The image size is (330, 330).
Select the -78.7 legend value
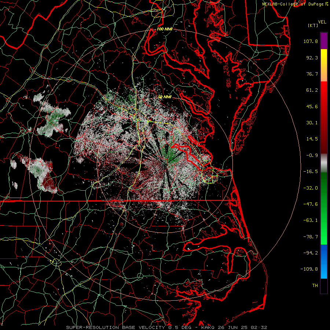[x=311, y=237]
